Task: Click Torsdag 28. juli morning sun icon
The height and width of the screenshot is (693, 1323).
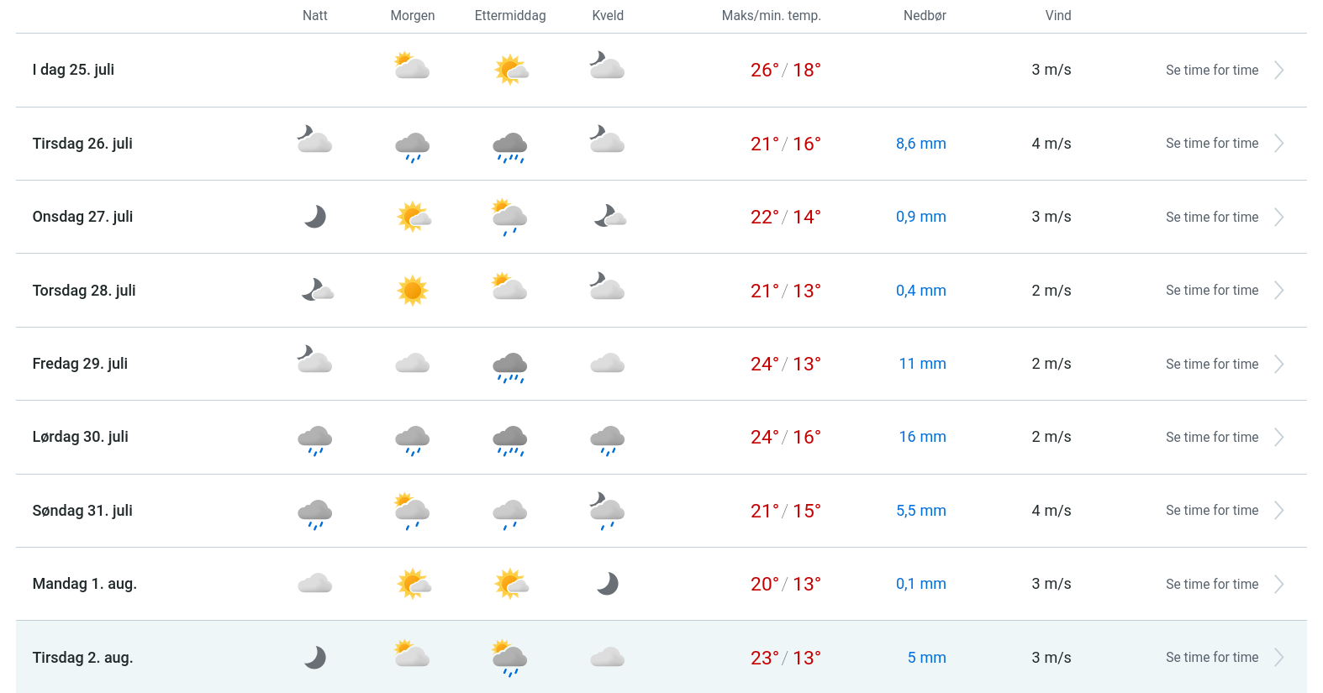Action: (x=413, y=291)
